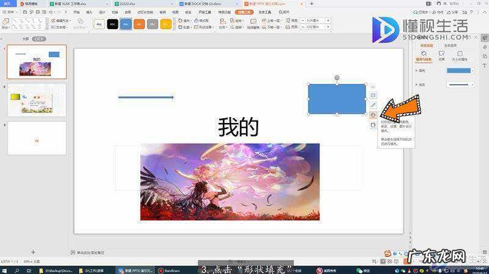
Task: Click the merge shapes ribbon icon
Action: coord(80,23)
